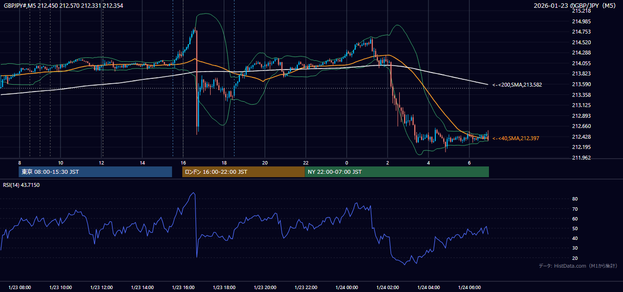Viewport: 623px width, 292px height.
Task: Click the 1/23 16:00 bottom time label
Action: click(184, 288)
